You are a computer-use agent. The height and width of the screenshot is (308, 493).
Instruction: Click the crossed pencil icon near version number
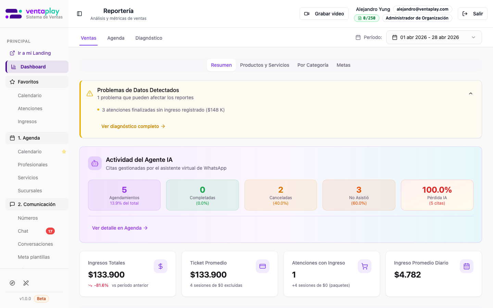(26, 283)
